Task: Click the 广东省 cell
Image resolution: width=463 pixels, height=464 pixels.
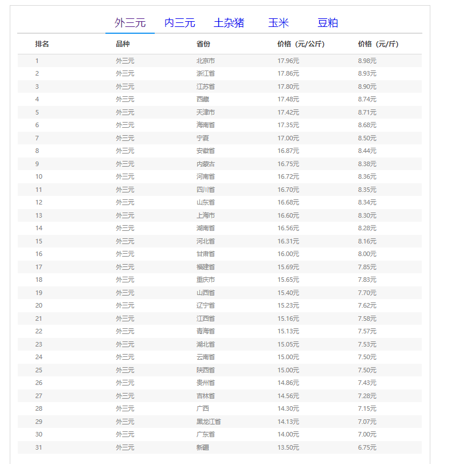Action: coord(206,434)
